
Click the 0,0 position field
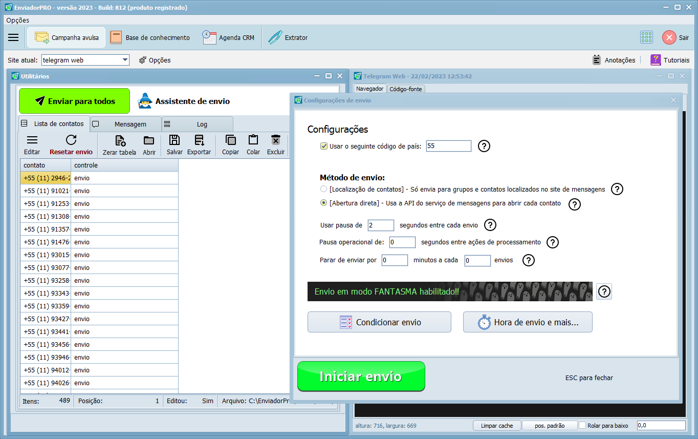(661, 425)
